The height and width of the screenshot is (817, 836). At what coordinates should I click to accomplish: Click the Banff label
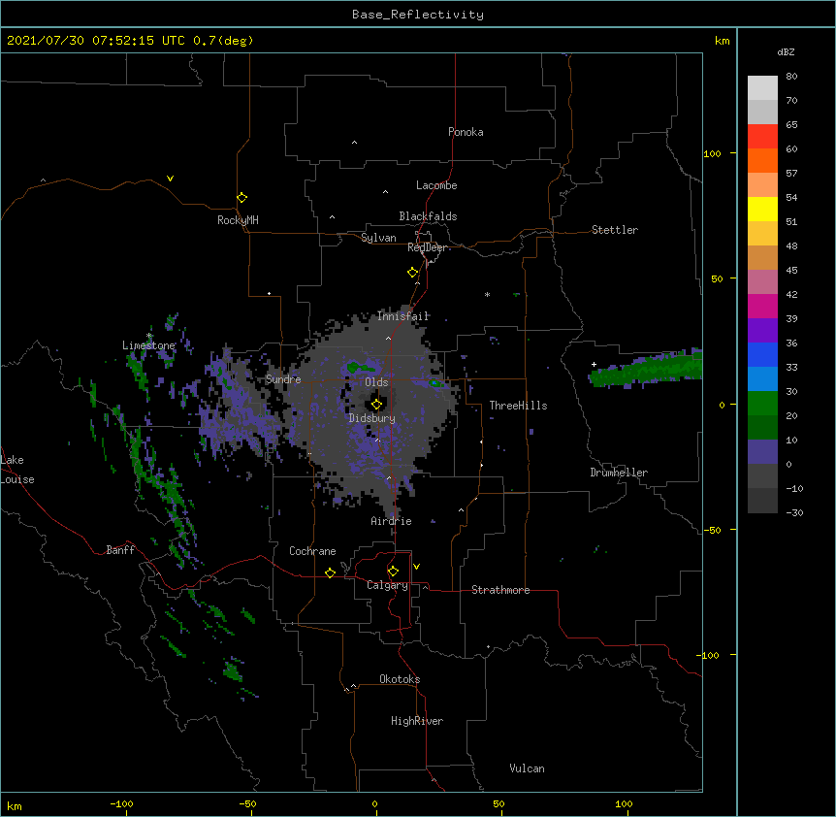(120, 550)
